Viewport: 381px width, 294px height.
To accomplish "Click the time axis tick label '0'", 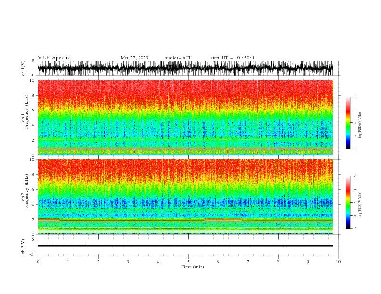I will pos(38,262).
